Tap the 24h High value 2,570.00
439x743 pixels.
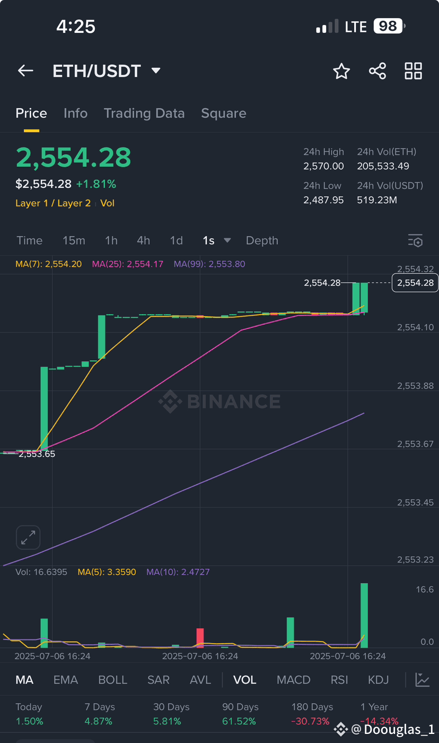point(323,166)
